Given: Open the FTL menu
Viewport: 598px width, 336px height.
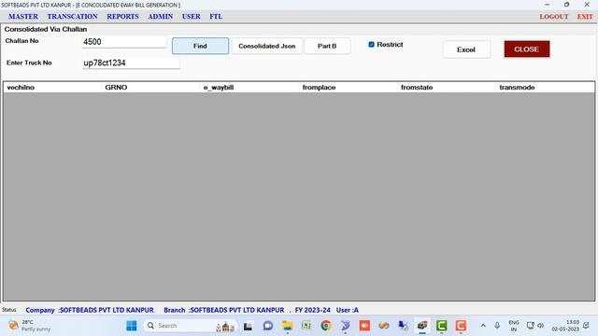Looking at the screenshot, I should 216,17.
